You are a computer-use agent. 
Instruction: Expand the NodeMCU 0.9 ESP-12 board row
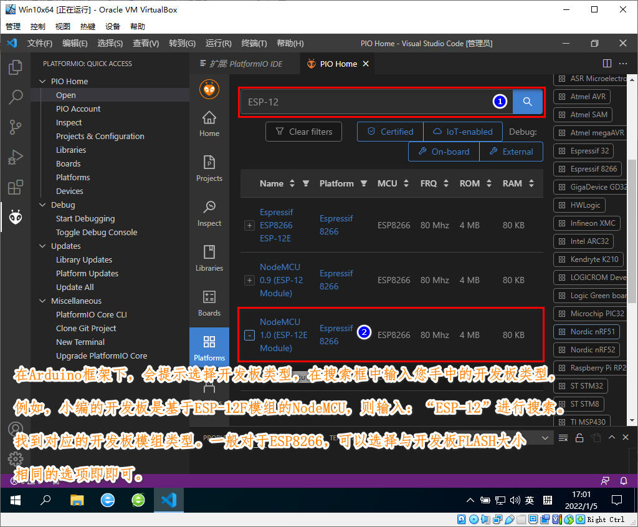tap(249, 280)
